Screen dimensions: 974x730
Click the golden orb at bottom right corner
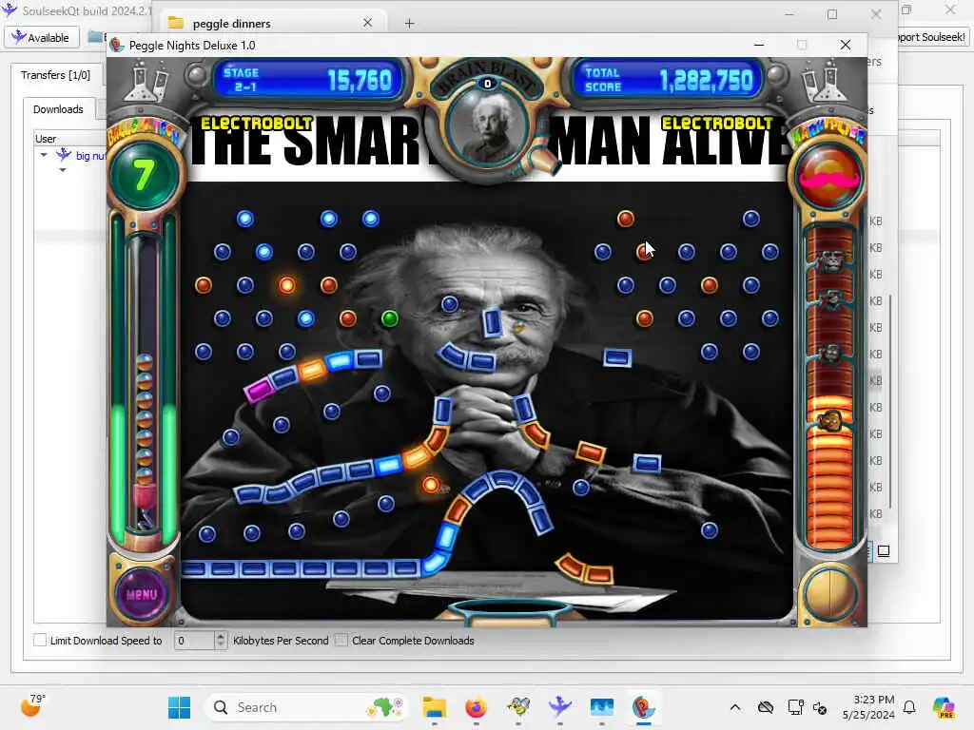click(829, 593)
